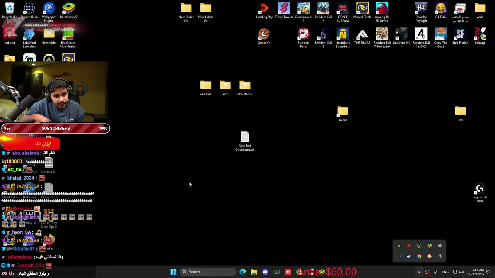The height and width of the screenshot is (278, 495).
Task: Select the New folder (3) icon
Action: [206, 12]
